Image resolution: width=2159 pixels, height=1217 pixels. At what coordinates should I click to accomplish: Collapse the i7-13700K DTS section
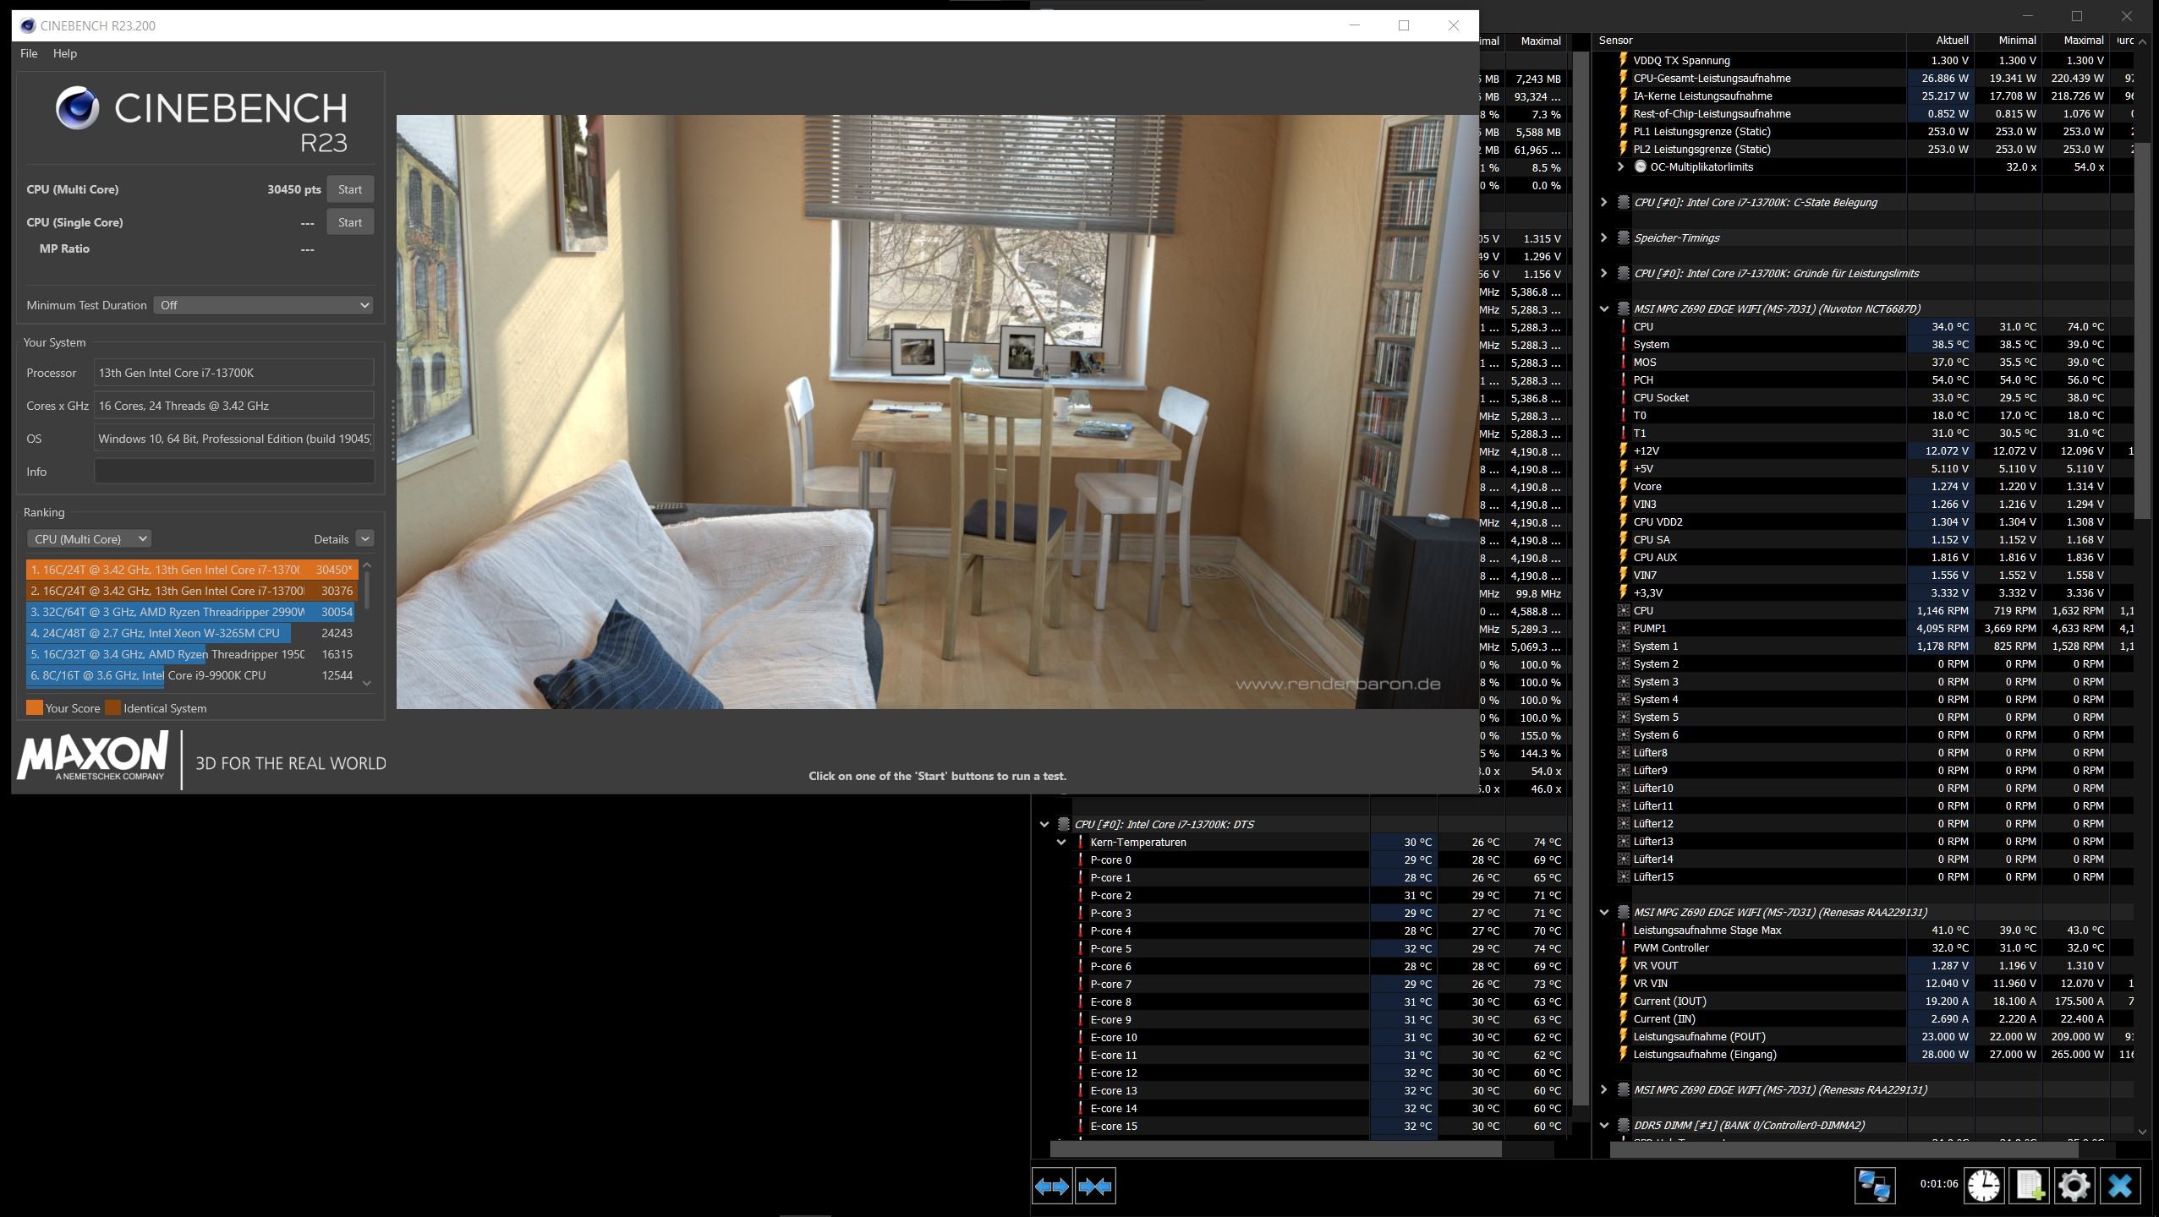coord(1044,824)
